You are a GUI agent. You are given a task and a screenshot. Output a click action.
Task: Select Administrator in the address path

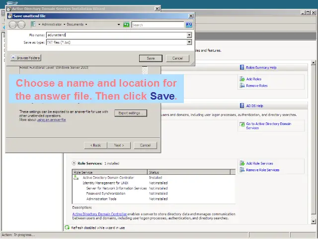pyautogui.click(x=52, y=24)
